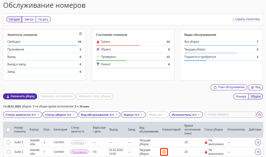Click the repair roller icon next to Ремонт

pos(98,64)
